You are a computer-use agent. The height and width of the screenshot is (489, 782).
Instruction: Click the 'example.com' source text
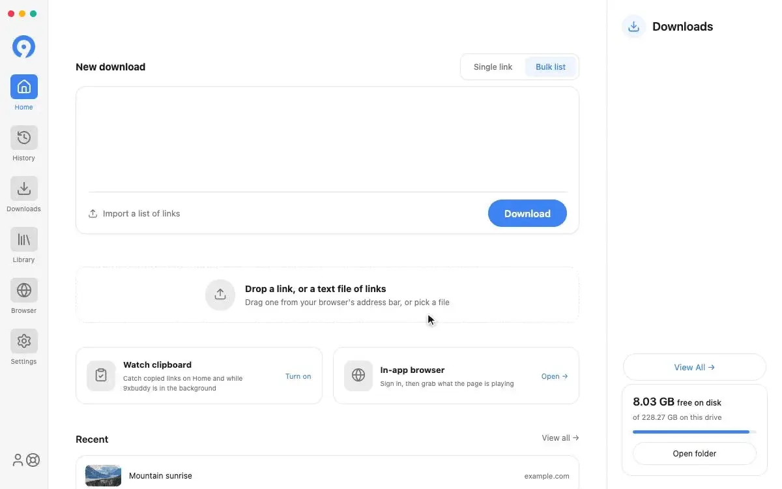coord(547,476)
